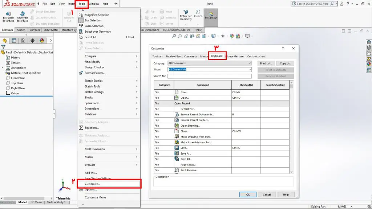Click the Format Painter icon
This screenshot has width=372, height=209.
(x=81, y=73)
